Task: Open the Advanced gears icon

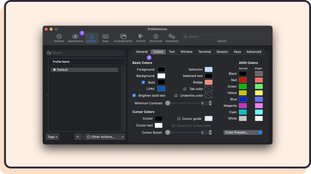Action: (171, 36)
